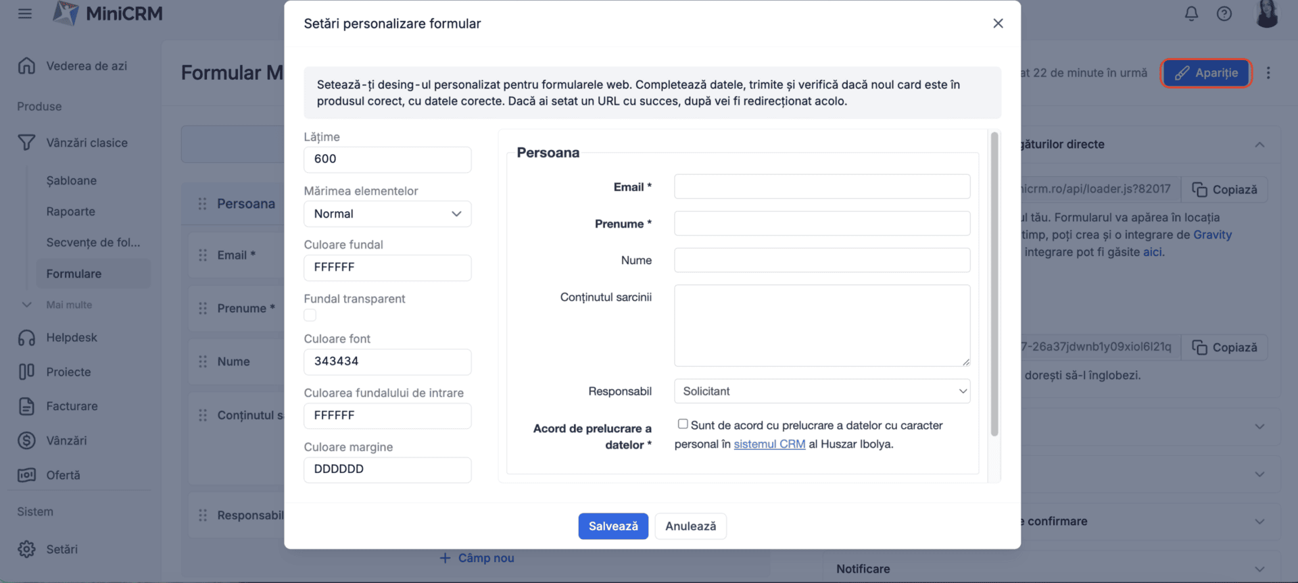Open Rapoarte in the sidebar

(71, 211)
